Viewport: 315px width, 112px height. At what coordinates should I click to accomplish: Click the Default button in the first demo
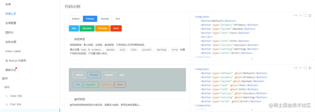pyautogui.click(x=76, y=19)
